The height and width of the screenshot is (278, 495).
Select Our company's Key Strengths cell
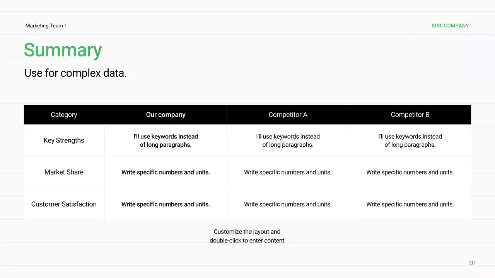166,141
